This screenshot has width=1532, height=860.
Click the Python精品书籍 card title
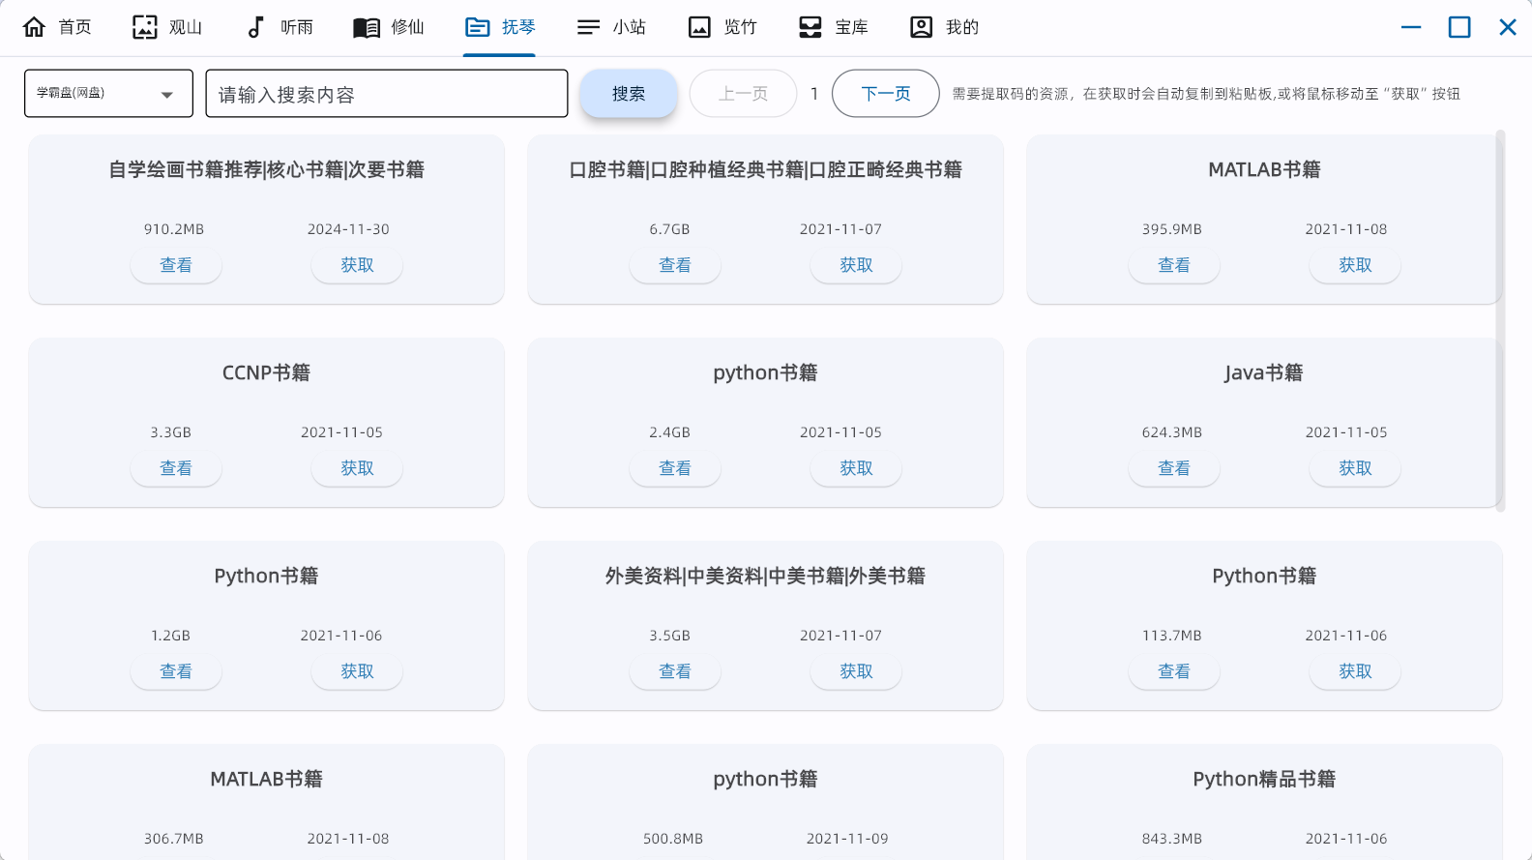1264,780
